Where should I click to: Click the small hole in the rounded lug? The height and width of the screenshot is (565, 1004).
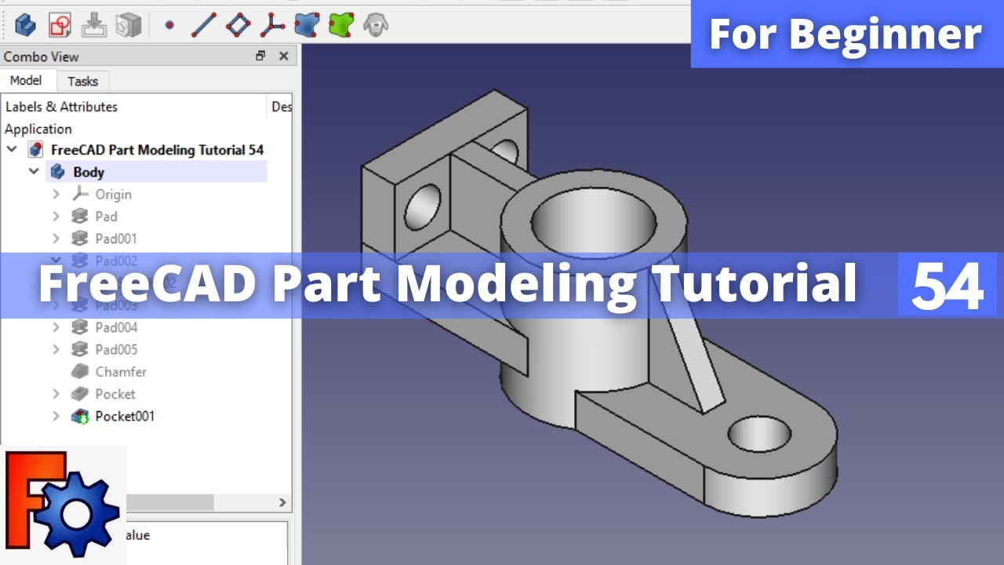click(x=759, y=433)
